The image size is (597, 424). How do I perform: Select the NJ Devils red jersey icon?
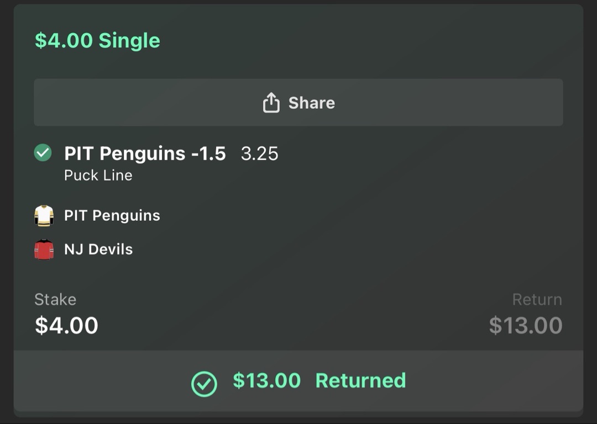[44, 249]
